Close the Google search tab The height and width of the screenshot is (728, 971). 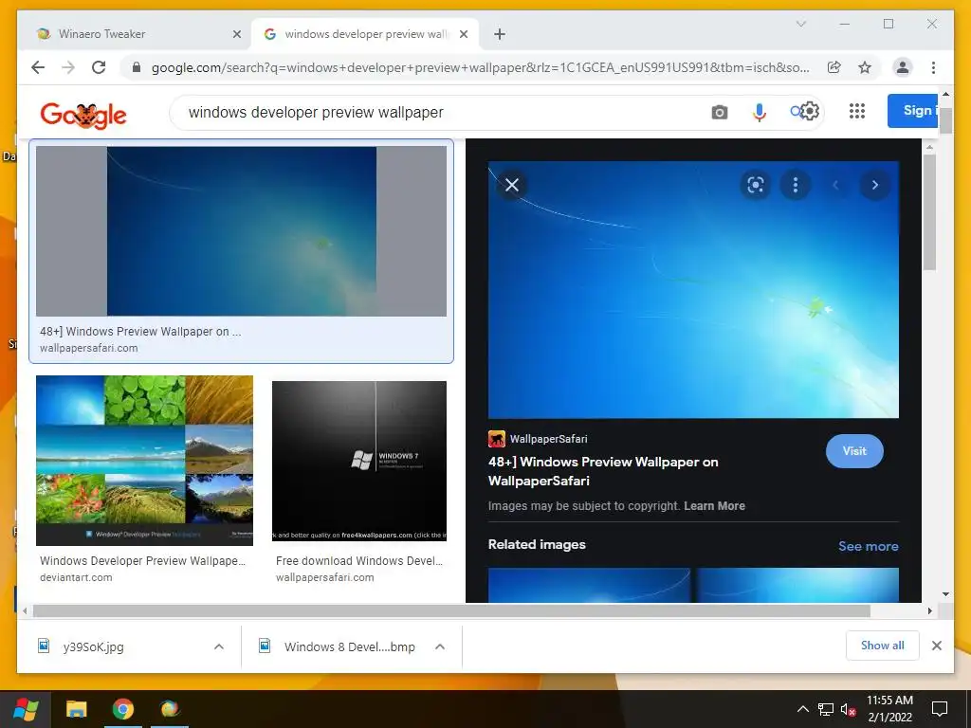[x=463, y=34]
